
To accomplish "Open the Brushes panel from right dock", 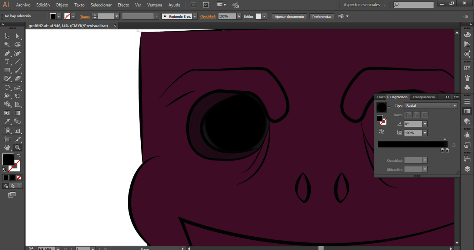I will click(x=467, y=78).
